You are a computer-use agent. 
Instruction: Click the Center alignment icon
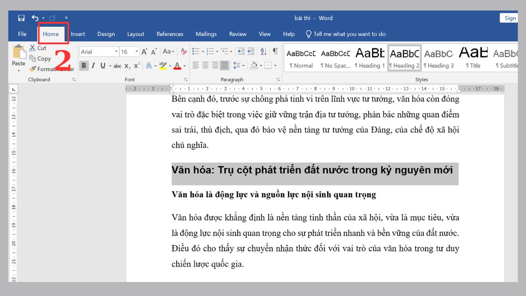pyautogui.click(x=205, y=65)
